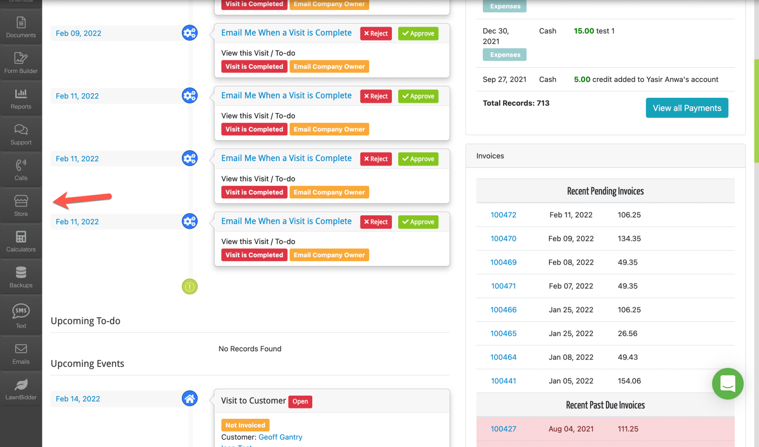Image resolution: width=759 pixels, height=447 pixels.
Task: Open the Form Builder sidebar icon
Action: coord(21,63)
